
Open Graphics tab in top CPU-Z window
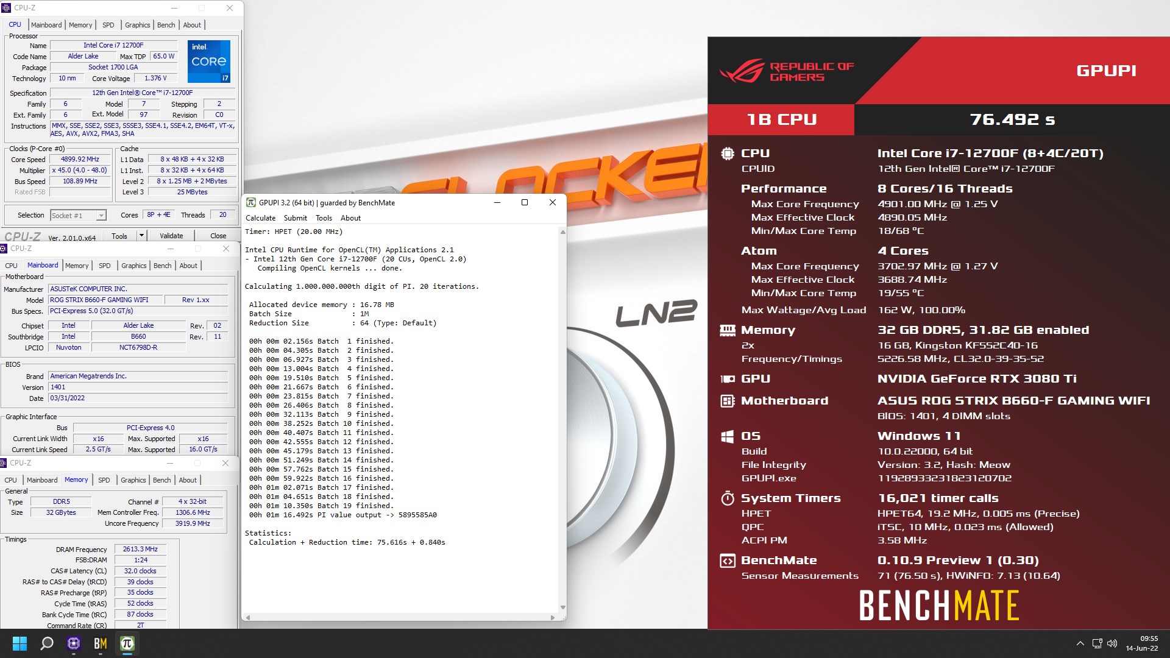point(137,25)
